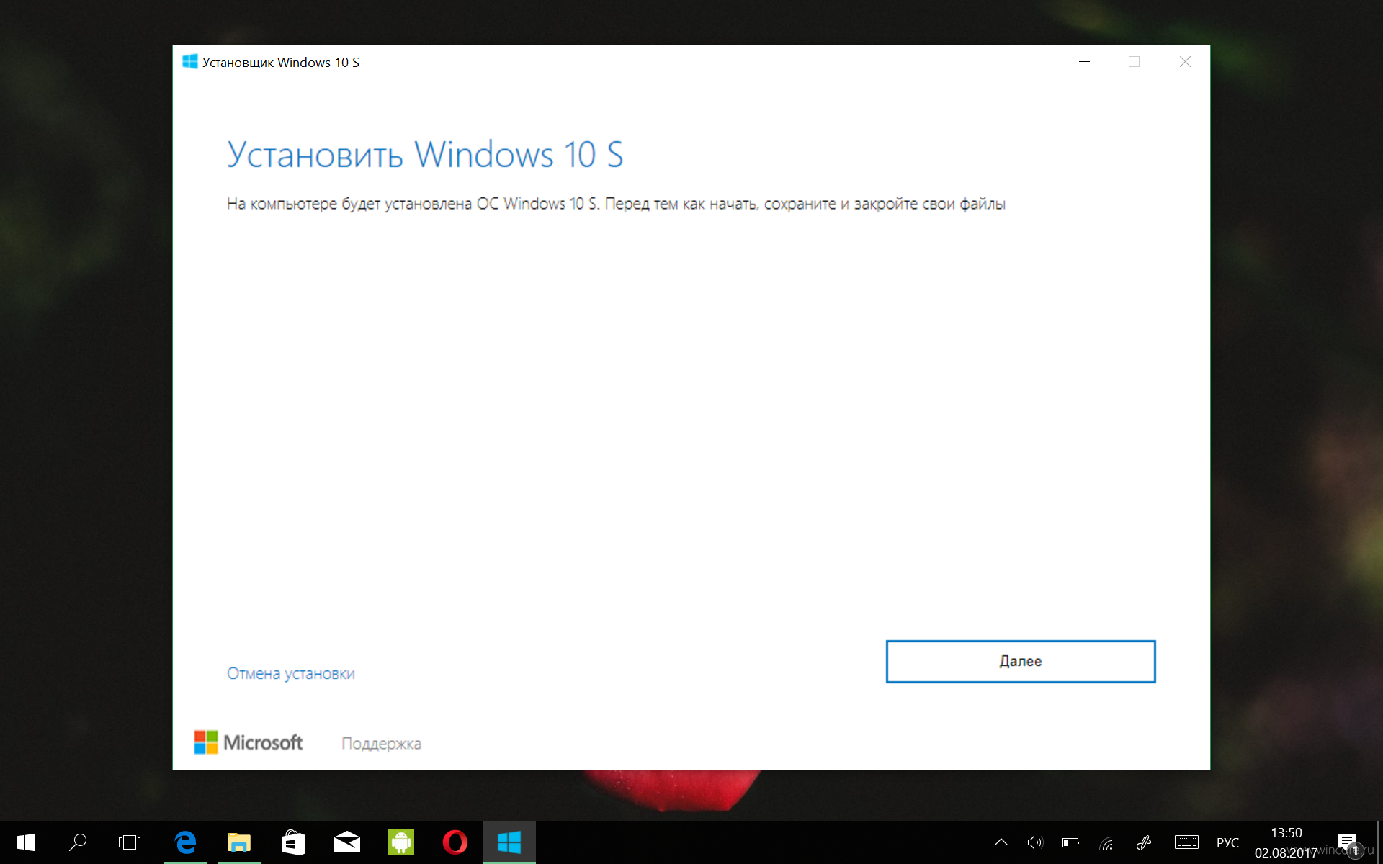Open File Explorer from the taskbar
1383x864 pixels.
pos(239,842)
